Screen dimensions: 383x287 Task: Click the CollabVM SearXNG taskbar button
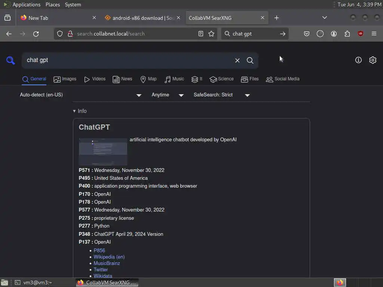(x=107, y=283)
